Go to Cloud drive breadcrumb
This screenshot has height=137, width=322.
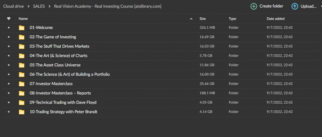click(14, 6)
